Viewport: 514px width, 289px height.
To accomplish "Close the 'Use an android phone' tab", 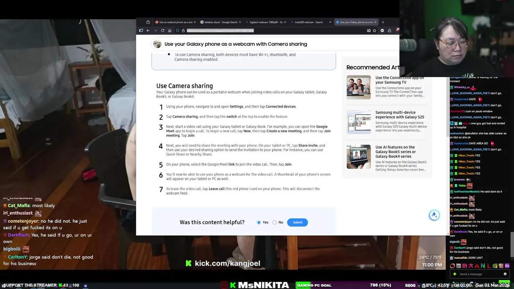I will pyautogui.click(x=195, y=22).
